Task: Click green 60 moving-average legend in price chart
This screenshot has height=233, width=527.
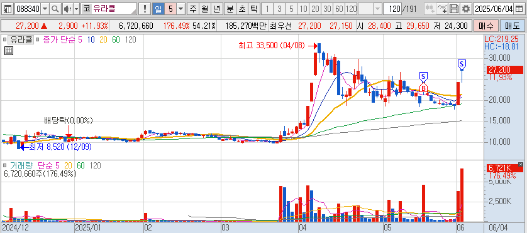Action: (116, 40)
